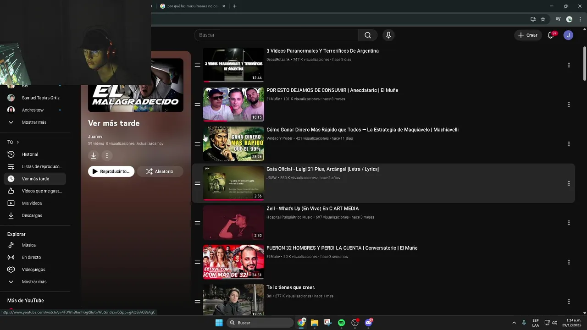This screenshot has height=330, width=587.
Task: Open FUERON 32 HOMBRES video thumbnail
Action: pyautogui.click(x=233, y=262)
